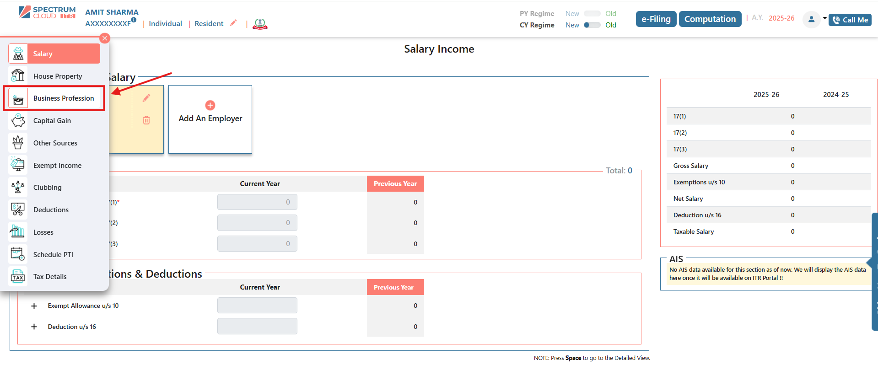Open the House Property section icon
This screenshot has height=387, width=878.
(x=18, y=76)
